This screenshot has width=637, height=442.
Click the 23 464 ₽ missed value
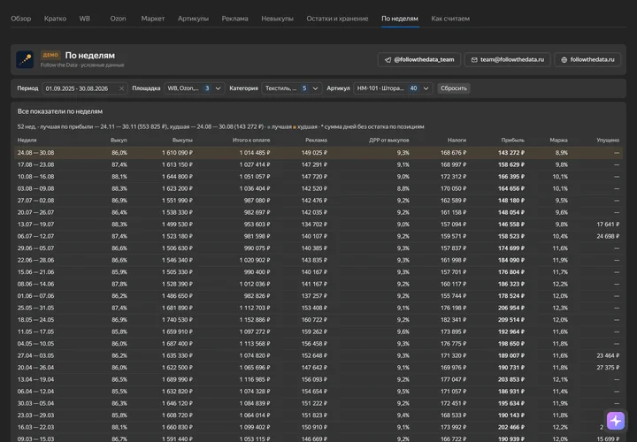coord(608,355)
